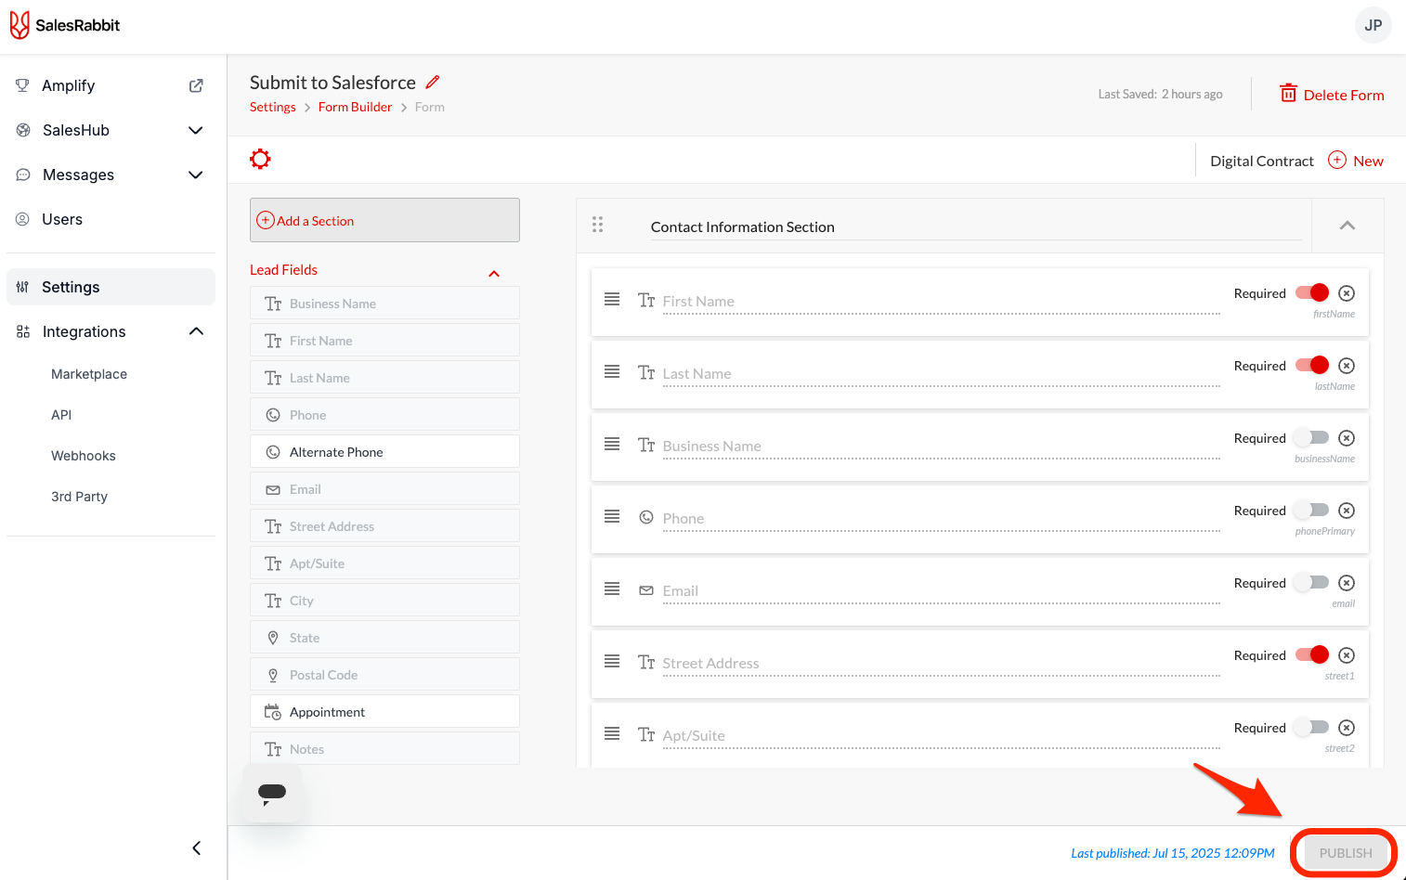Screen dimensions: 1406x880
Task: Click the reorder handle on the Apt/Suite row
Action: click(x=612, y=733)
